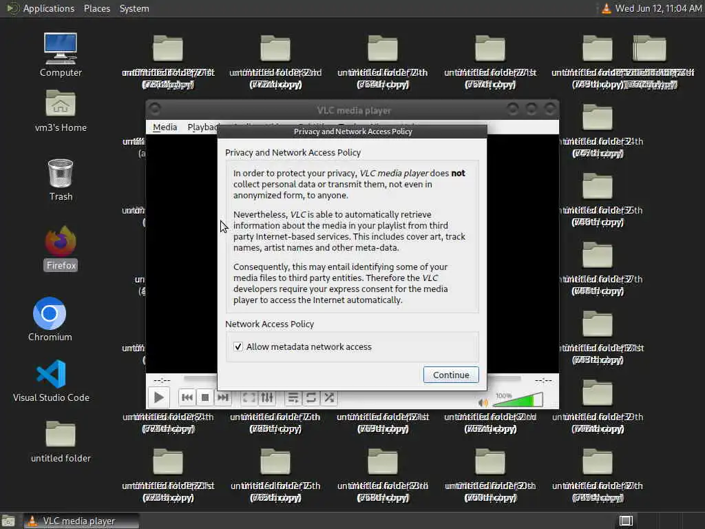Open the Applications menu in the top panel
Viewport: 705px width, 529px height.
pos(49,8)
